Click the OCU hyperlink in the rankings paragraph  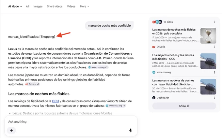55,101
